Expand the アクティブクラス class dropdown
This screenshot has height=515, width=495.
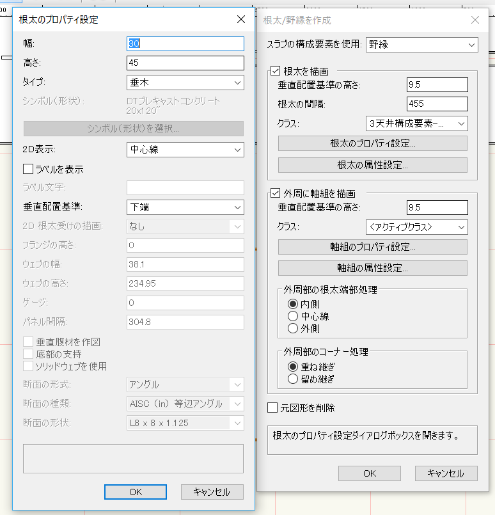point(416,227)
